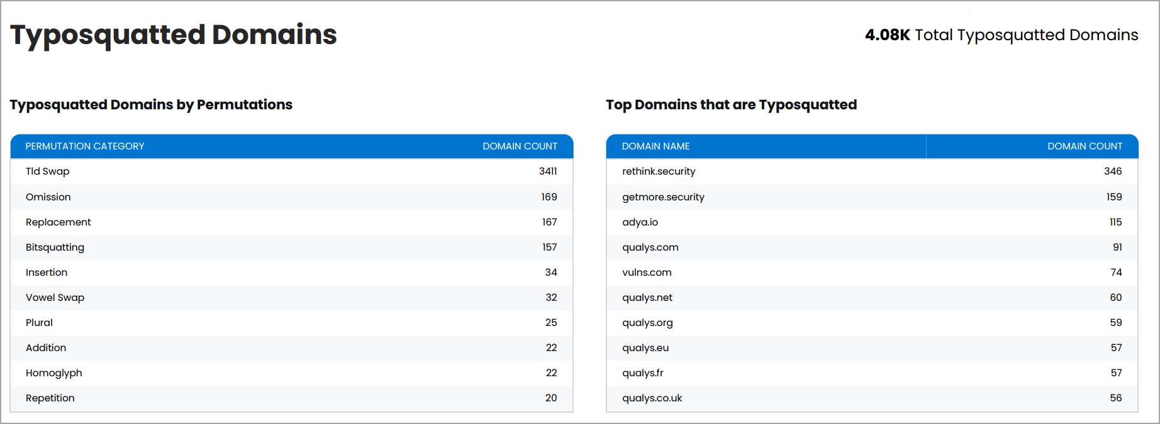Click the 91 count for qualys.com
The image size is (1160, 424).
1117,247
